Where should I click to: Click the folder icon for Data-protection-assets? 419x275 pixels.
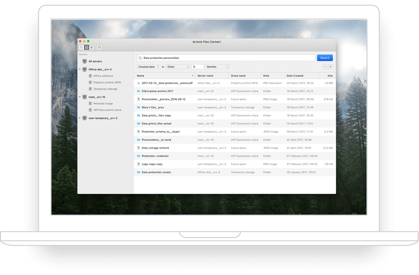tap(138, 172)
